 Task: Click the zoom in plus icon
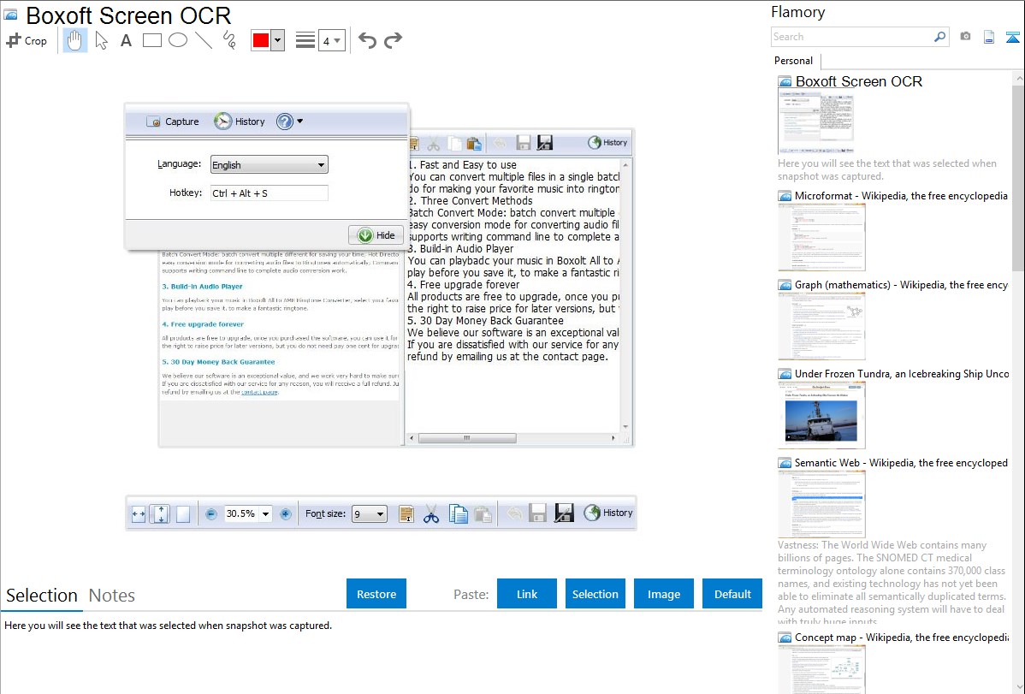pyautogui.click(x=285, y=514)
